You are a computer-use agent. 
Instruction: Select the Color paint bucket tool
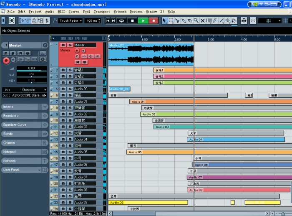pyautogui.click(x=234, y=20)
